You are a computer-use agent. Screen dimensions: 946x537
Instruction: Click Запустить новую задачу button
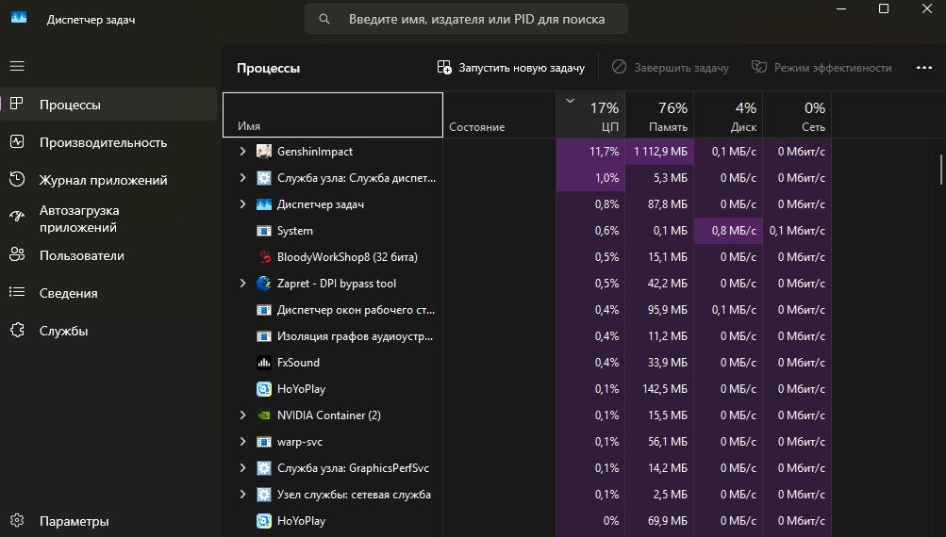coord(511,68)
